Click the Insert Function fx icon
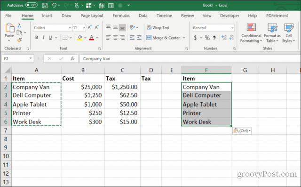The image size is (301, 187). point(72,58)
